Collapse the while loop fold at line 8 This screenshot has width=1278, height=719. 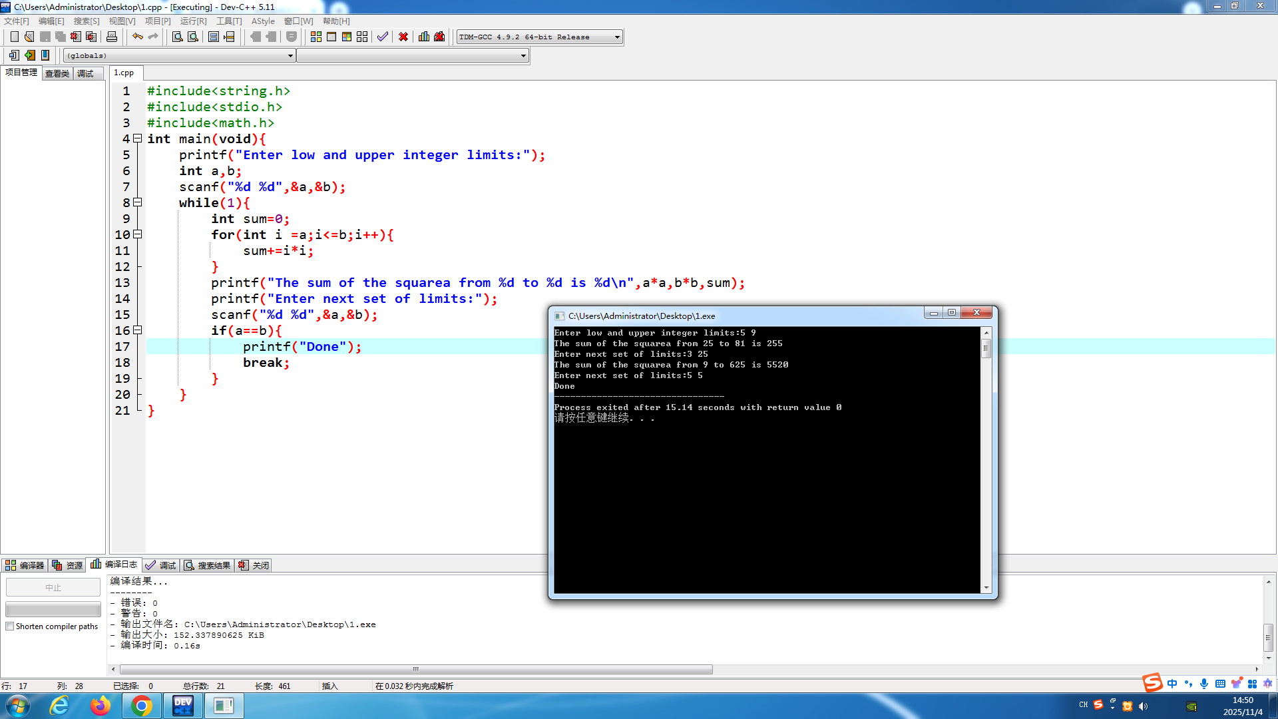tap(138, 202)
